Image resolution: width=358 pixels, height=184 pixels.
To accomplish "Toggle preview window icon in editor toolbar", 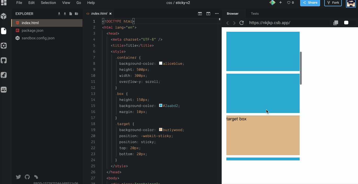I will coord(208,14).
